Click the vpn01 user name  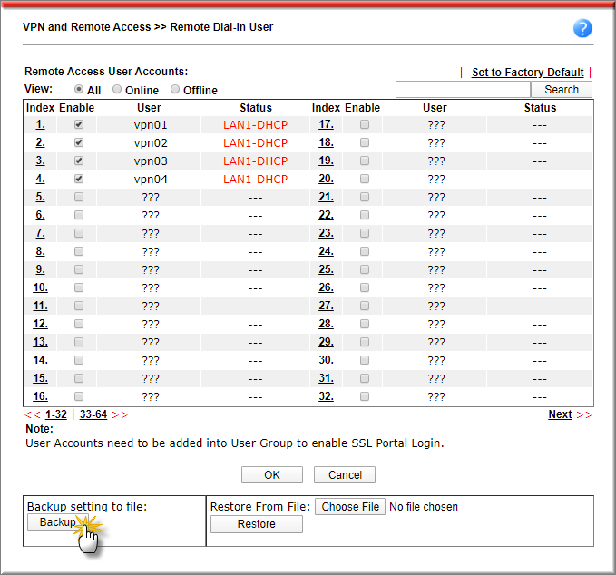tap(151, 125)
